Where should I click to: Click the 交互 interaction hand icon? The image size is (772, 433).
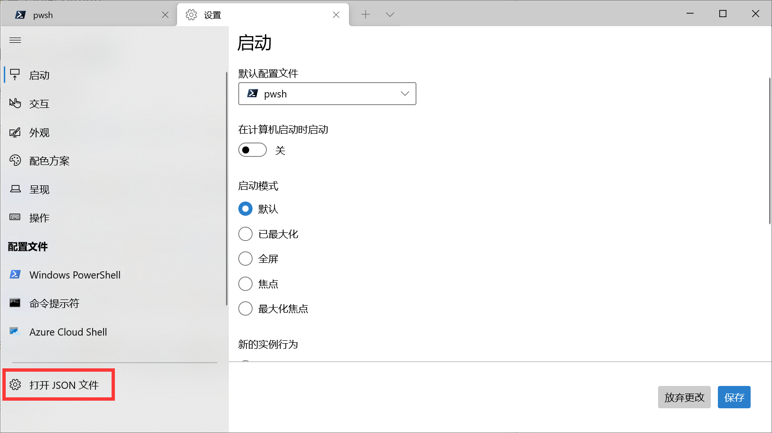(x=15, y=103)
